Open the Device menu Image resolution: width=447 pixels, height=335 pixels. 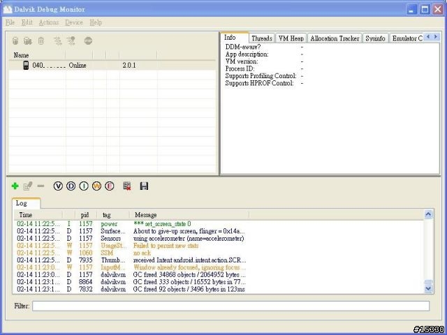point(74,22)
